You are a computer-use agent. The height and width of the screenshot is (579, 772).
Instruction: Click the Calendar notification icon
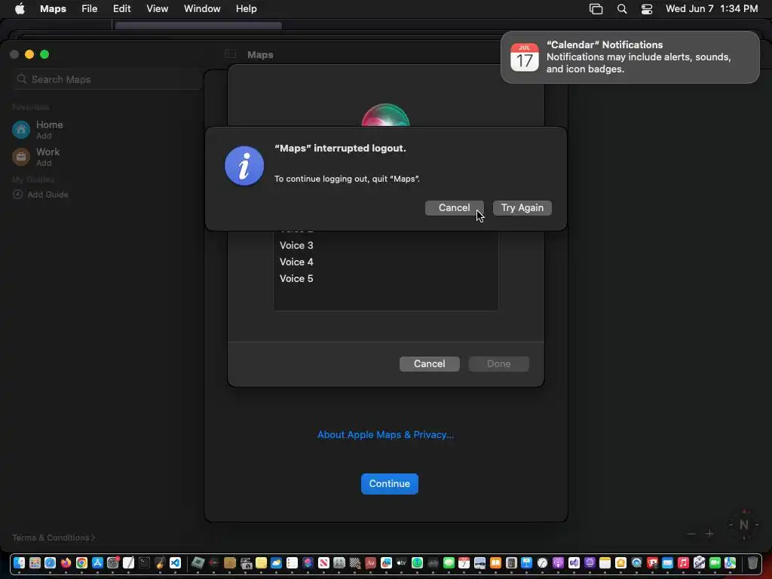525,57
